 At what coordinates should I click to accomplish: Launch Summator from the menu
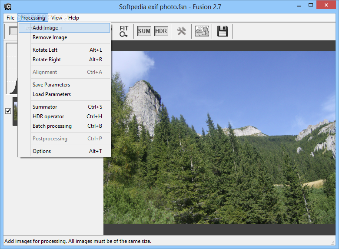point(64,107)
